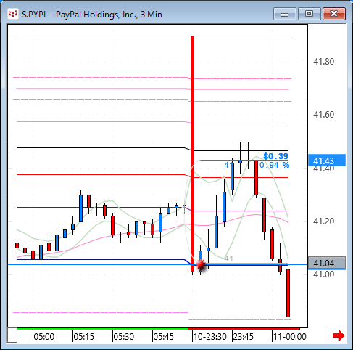The height and width of the screenshot is (350, 353).
Task: Click the green session bar above time axis
Action: pos(103,329)
